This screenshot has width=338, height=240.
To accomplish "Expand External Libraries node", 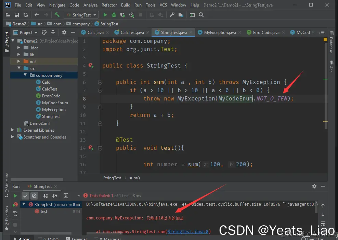I will (x=13, y=130).
